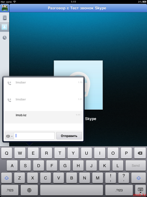Open the address book sidebar icon
Screen dimensions: 147x197
(5, 18)
